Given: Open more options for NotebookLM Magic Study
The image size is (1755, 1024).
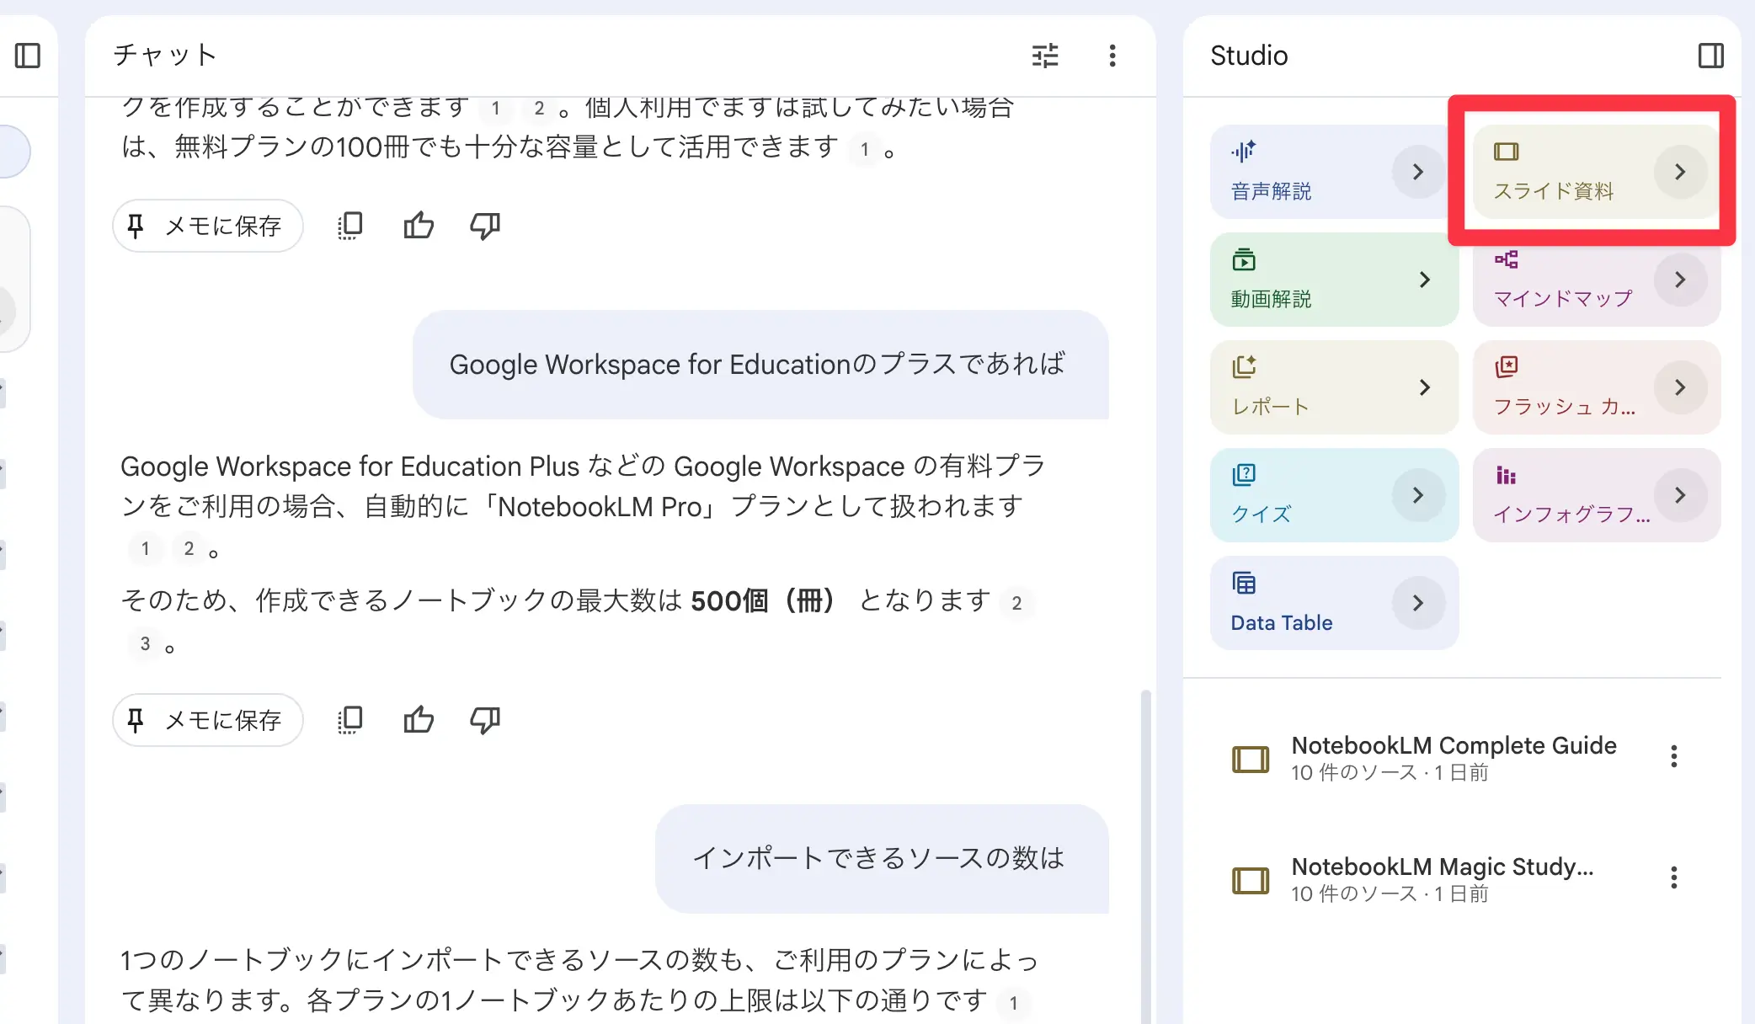Looking at the screenshot, I should (x=1673, y=877).
